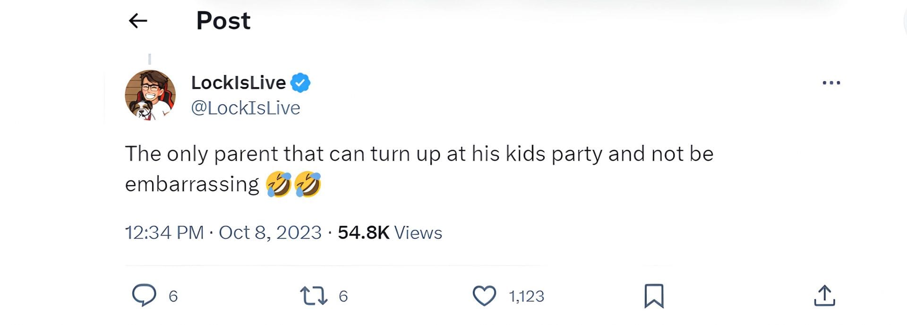Click the LockIsLive display name
The height and width of the screenshot is (325, 907).
point(238,83)
